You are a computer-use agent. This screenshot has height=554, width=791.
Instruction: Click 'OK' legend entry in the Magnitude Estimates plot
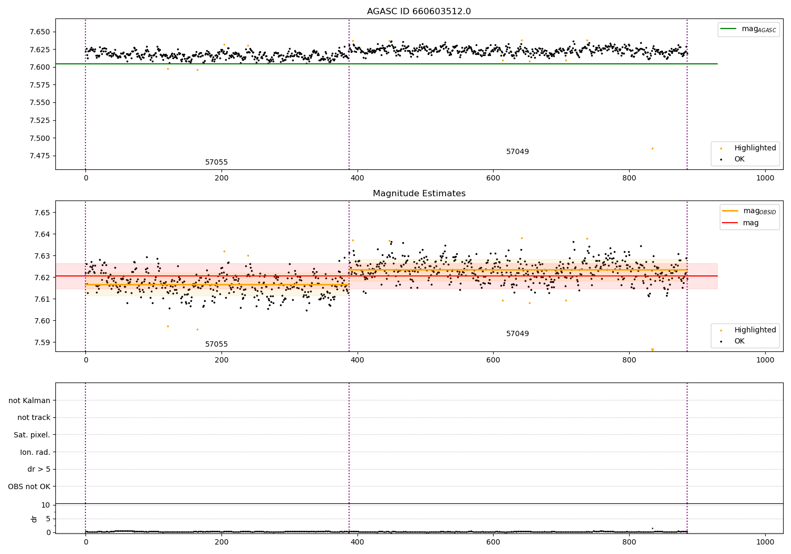coord(734,341)
